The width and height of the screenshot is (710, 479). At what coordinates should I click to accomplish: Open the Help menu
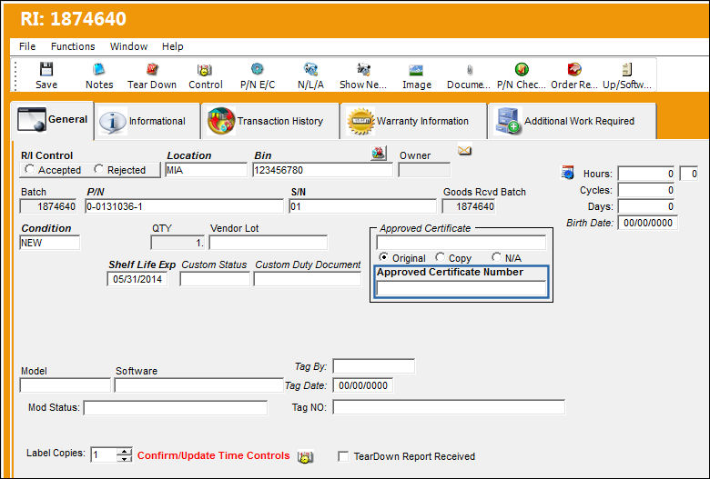173,46
